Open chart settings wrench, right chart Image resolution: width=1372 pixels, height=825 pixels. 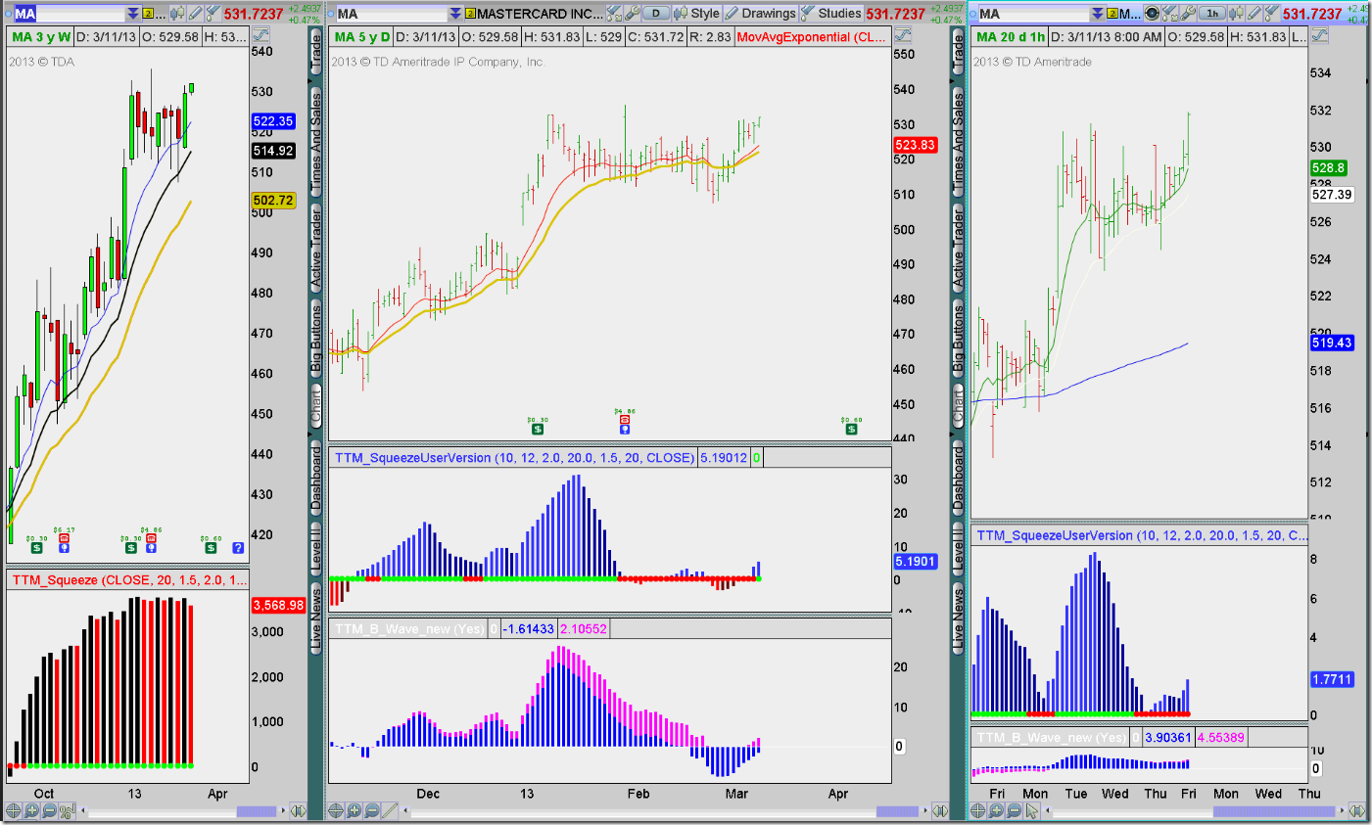1188,14
